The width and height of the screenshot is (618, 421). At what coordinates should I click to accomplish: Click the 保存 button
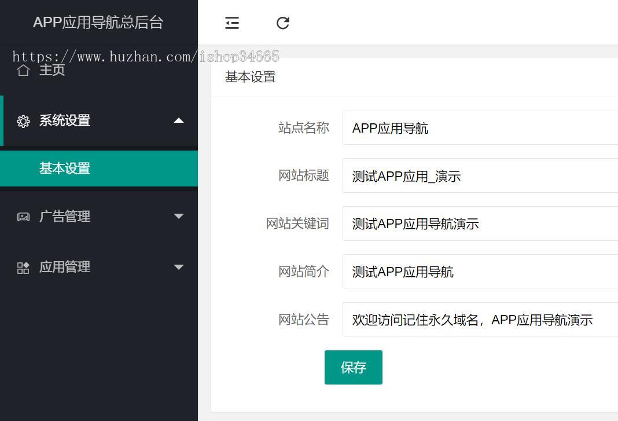[x=354, y=367]
